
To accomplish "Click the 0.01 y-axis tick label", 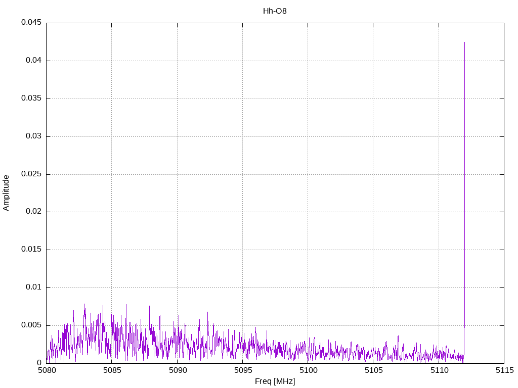I will tap(33, 287).
